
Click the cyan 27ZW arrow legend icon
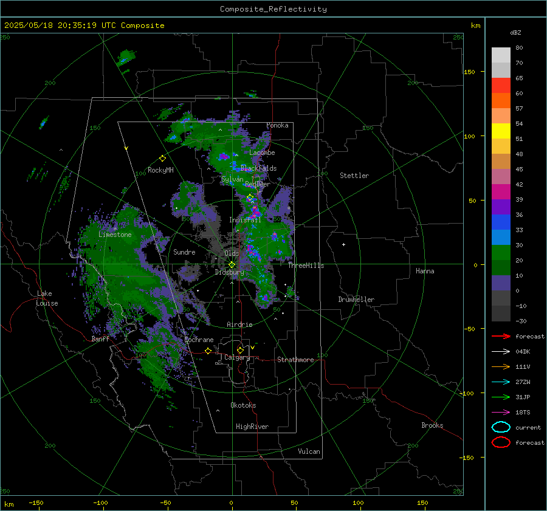[501, 382]
